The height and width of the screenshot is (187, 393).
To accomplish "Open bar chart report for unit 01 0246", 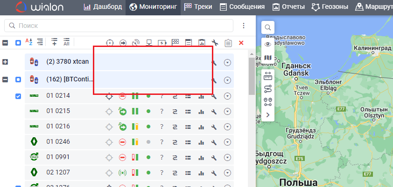I will tap(202, 142).
